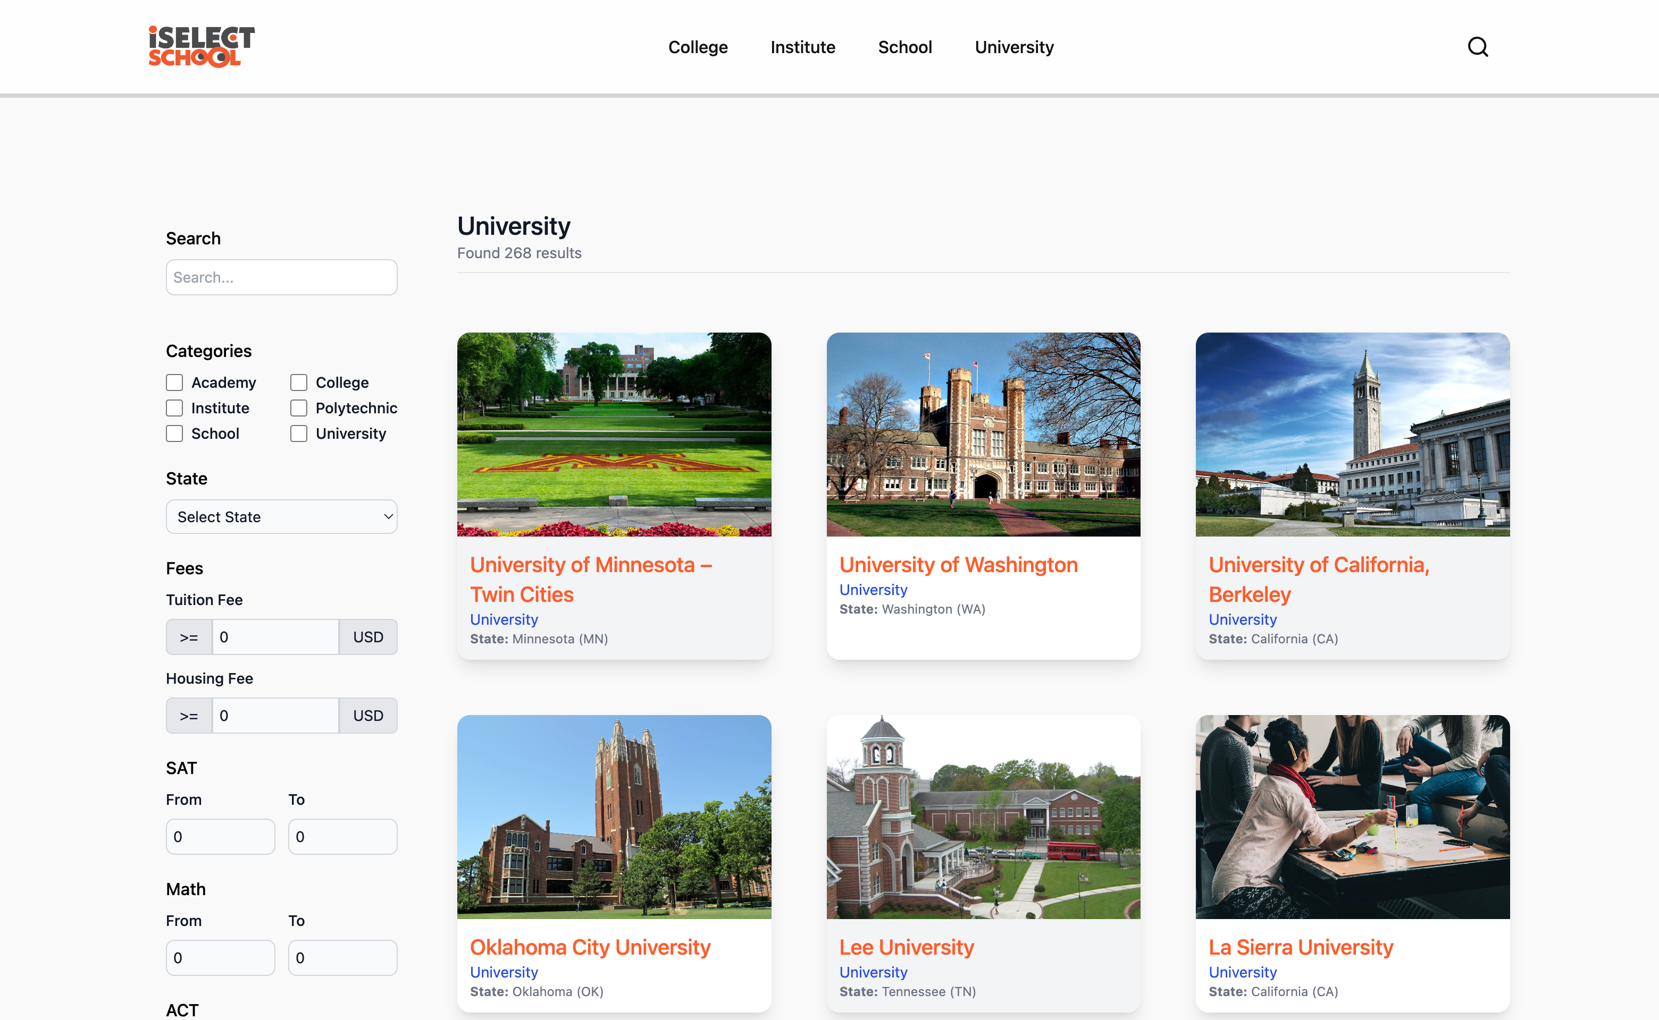
Task: Click University category under University of Washington
Action: pos(873,590)
